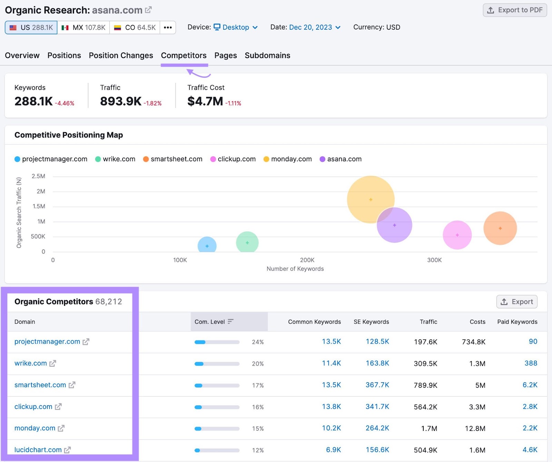The height and width of the screenshot is (462, 552).
Task: Click the blue legend dot for projectmanager.com
Action: (17, 159)
